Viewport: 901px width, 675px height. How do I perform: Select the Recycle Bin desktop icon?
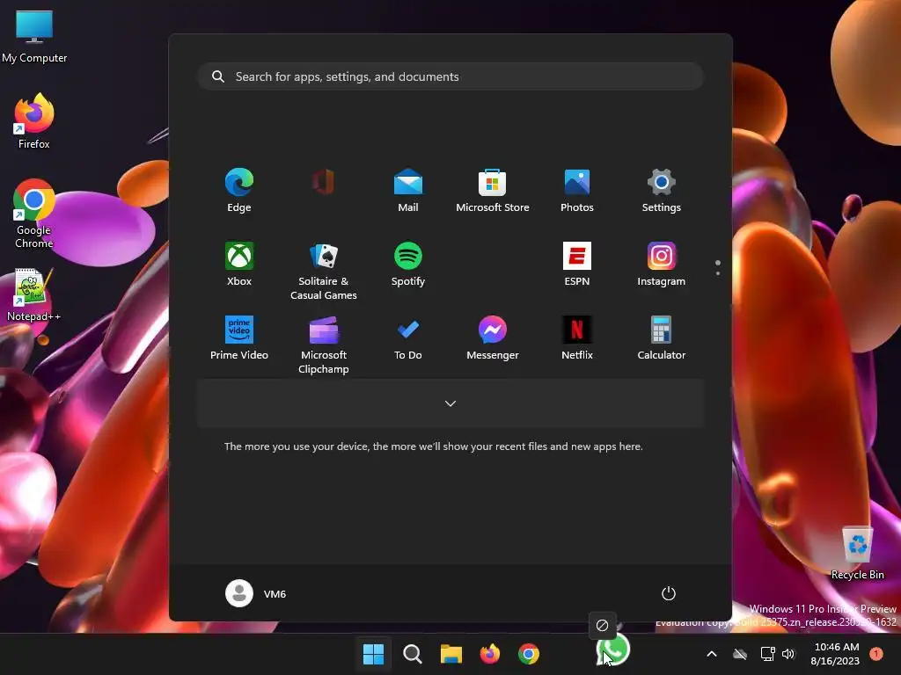click(857, 554)
